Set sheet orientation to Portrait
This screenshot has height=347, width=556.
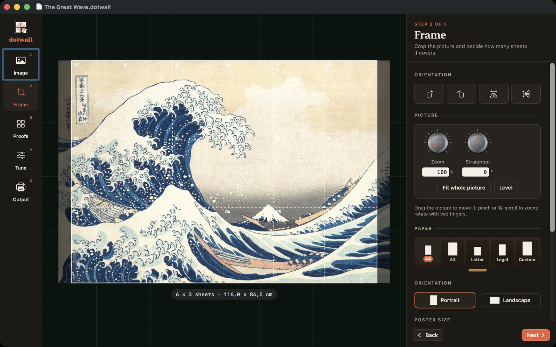click(x=445, y=300)
